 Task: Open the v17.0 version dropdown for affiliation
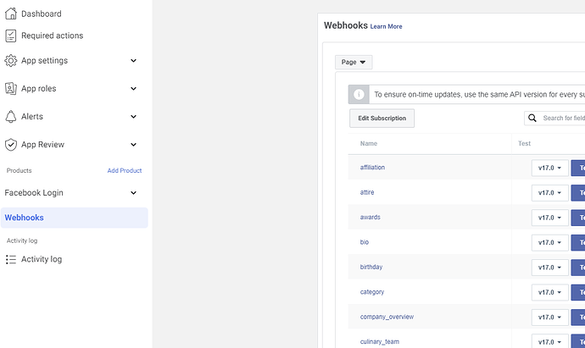(x=550, y=168)
